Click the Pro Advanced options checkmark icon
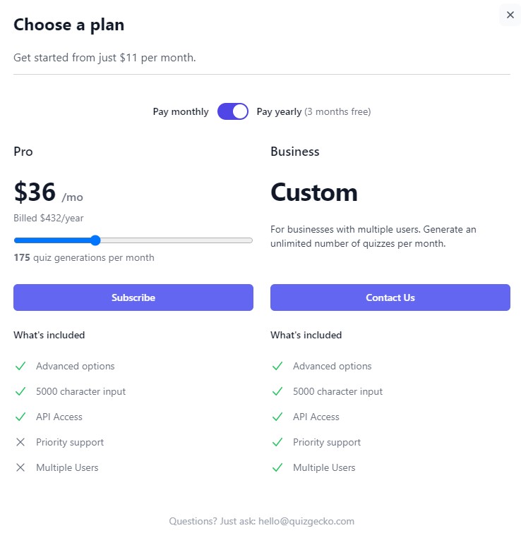This screenshot has width=521, height=540. (x=21, y=366)
